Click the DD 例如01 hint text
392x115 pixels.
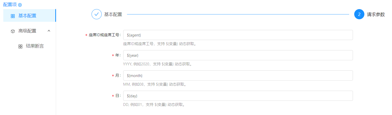point(154,105)
